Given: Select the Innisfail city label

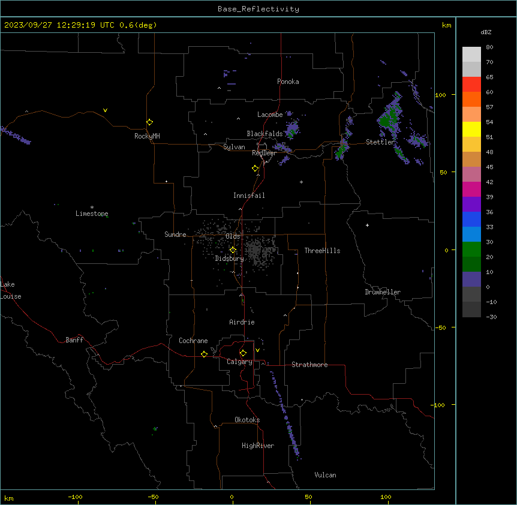Looking at the screenshot, I should click(249, 196).
